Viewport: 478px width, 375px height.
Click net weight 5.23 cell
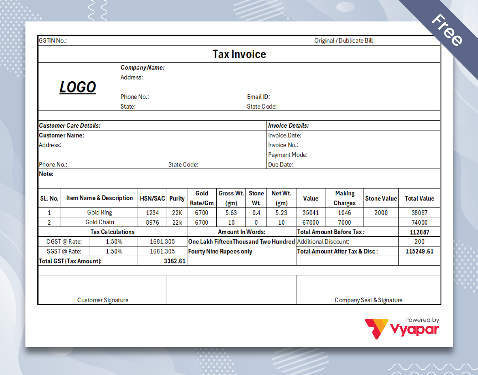click(282, 213)
